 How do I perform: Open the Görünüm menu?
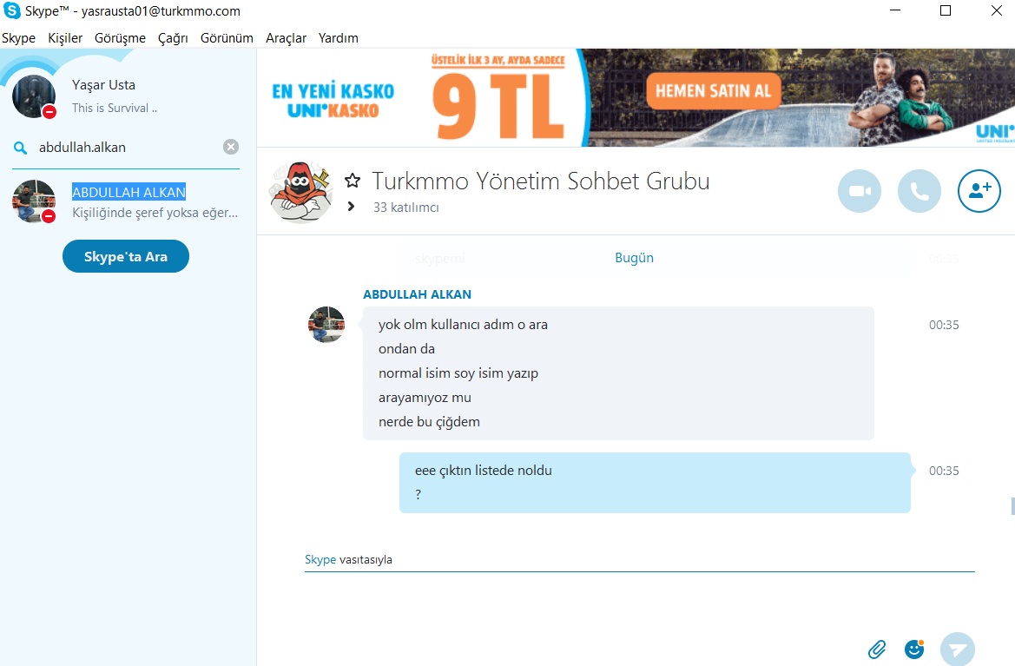tap(227, 38)
